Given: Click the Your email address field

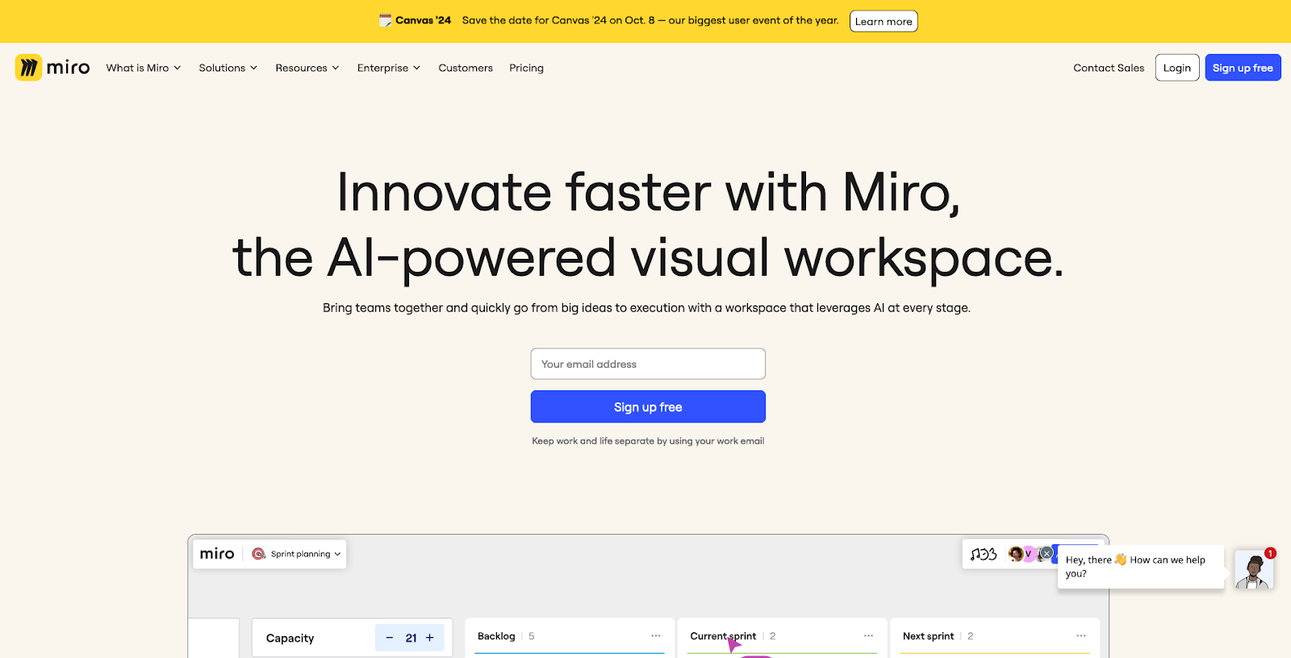Looking at the screenshot, I should coord(648,364).
